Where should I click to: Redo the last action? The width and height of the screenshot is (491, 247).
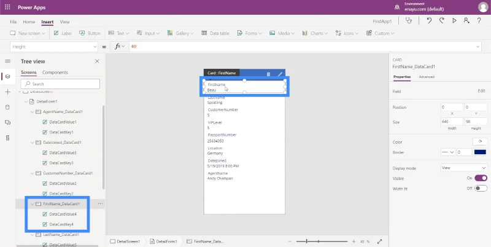pyautogui.click(x=441, y=21)
